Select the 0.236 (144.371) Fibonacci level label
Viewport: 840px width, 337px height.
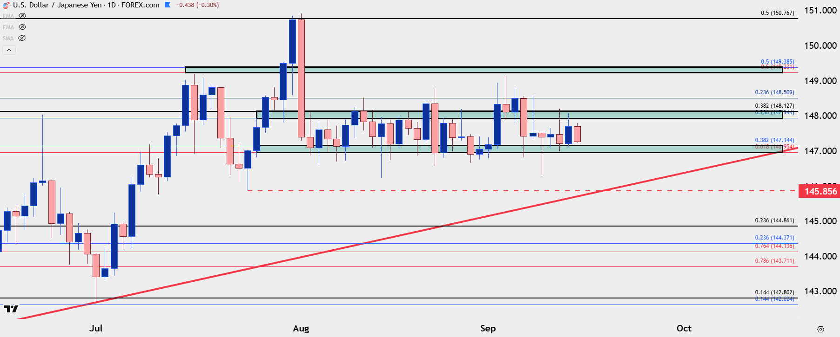click(x=775, y=238)
